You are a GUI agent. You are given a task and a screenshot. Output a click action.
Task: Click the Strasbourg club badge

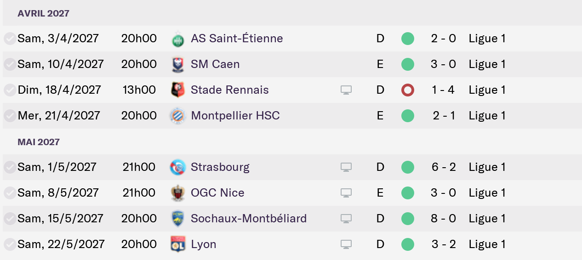point(177,167)
